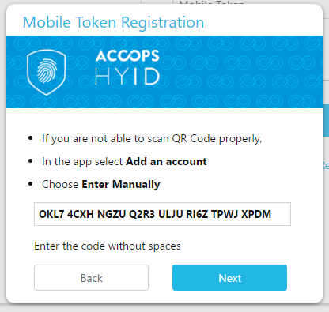
Task: Click the QR Code instruction line
Action: click(152, 138)
